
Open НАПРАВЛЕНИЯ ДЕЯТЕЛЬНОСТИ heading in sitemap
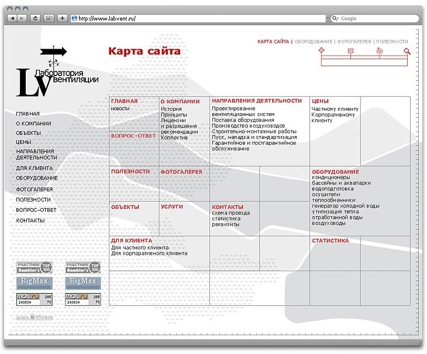257,101
